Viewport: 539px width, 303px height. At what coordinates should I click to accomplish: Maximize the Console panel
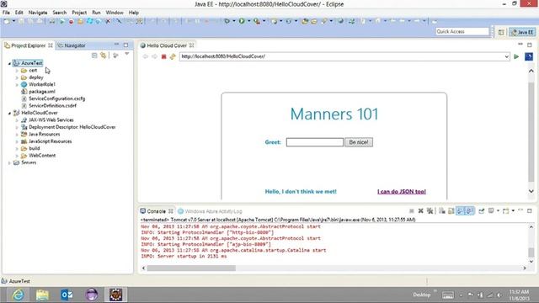click(530, 210)
